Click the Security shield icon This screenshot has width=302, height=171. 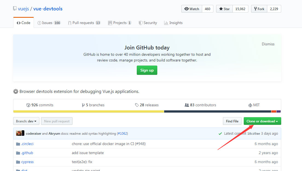click(141, 23)
